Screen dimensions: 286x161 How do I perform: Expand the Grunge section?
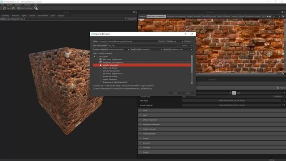click(212, 138)
